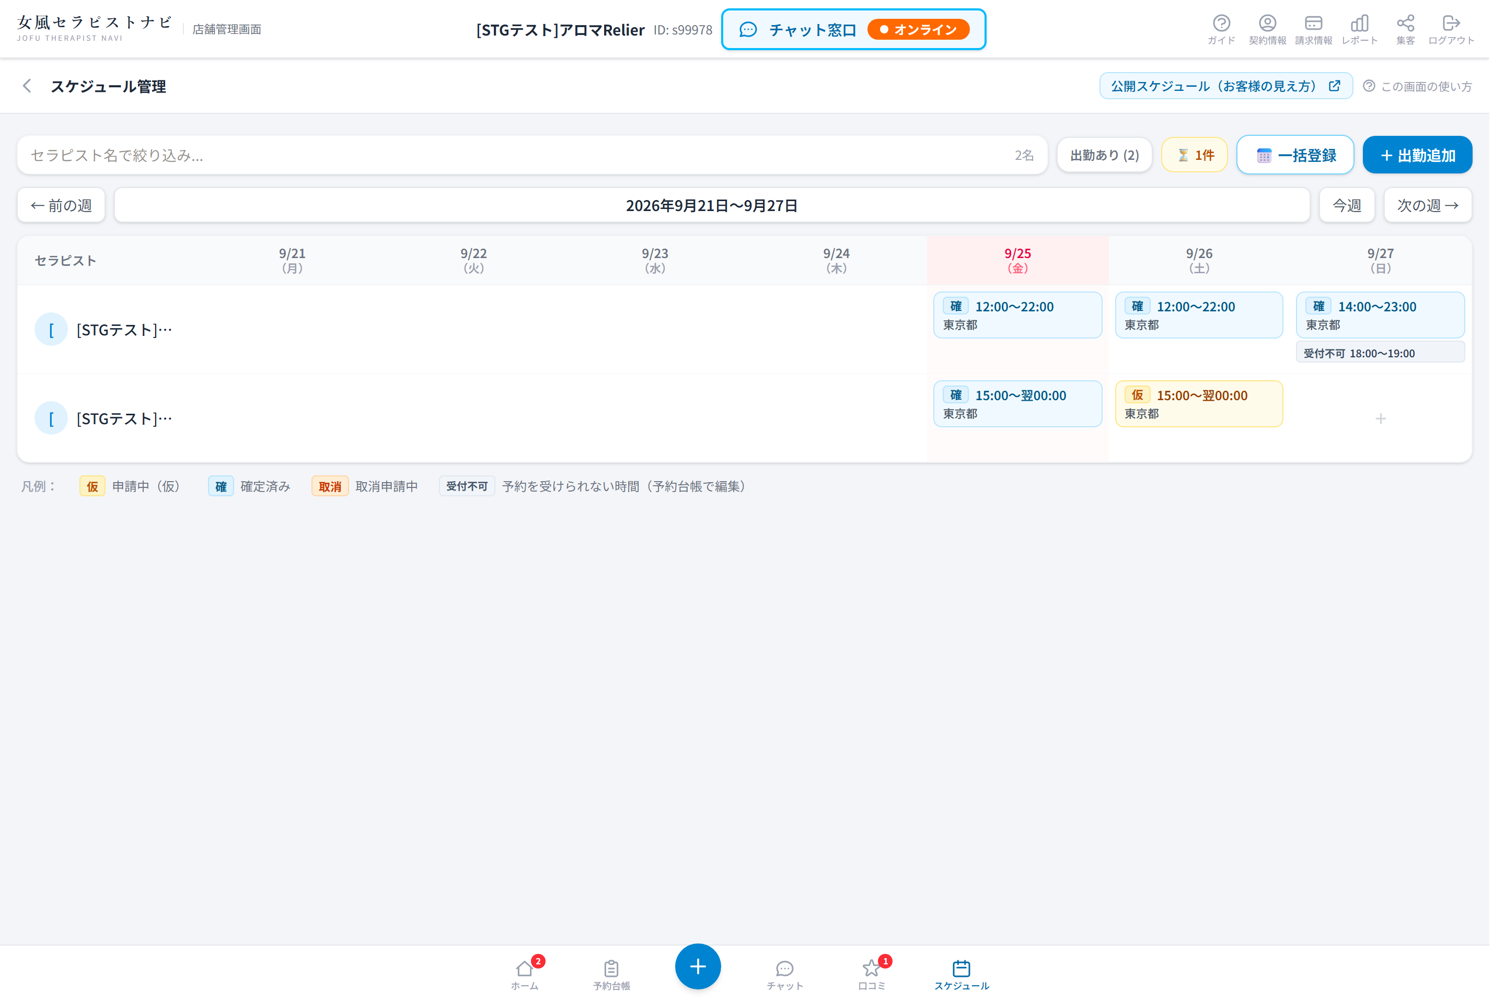Click the ID: s99978 text

690,30
